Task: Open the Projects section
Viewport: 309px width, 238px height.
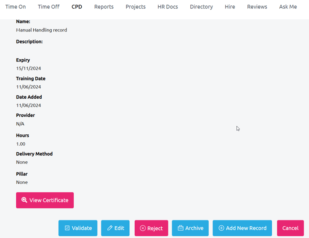Action: pyautogui.click(x=136, y=7)
